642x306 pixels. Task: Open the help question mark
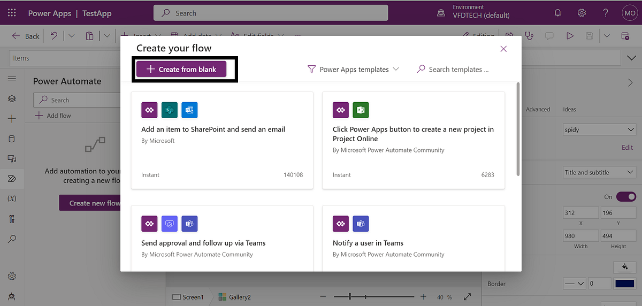pos(606,13)
